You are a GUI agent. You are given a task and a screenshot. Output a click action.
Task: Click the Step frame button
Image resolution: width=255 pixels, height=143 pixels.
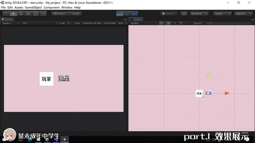tap(134, 13)
